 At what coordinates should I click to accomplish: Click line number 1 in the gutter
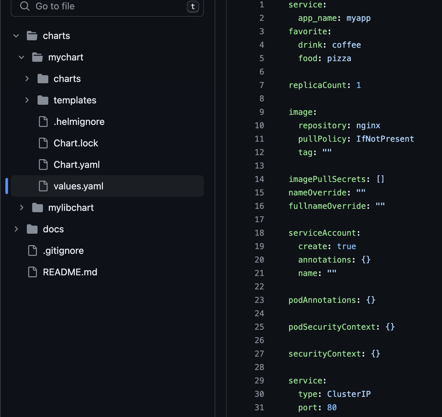click(262, 5)
